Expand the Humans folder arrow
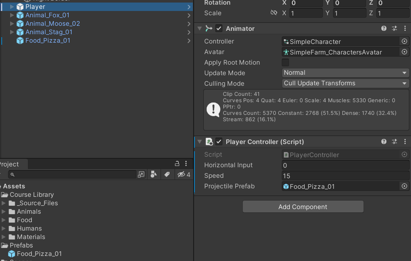Image resolution: width=411 pixels, height=261 pixels. (3, 228)
